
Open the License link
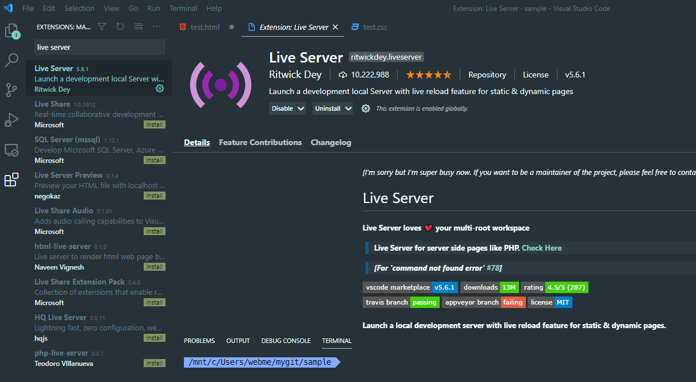click(x=536, y=75)
